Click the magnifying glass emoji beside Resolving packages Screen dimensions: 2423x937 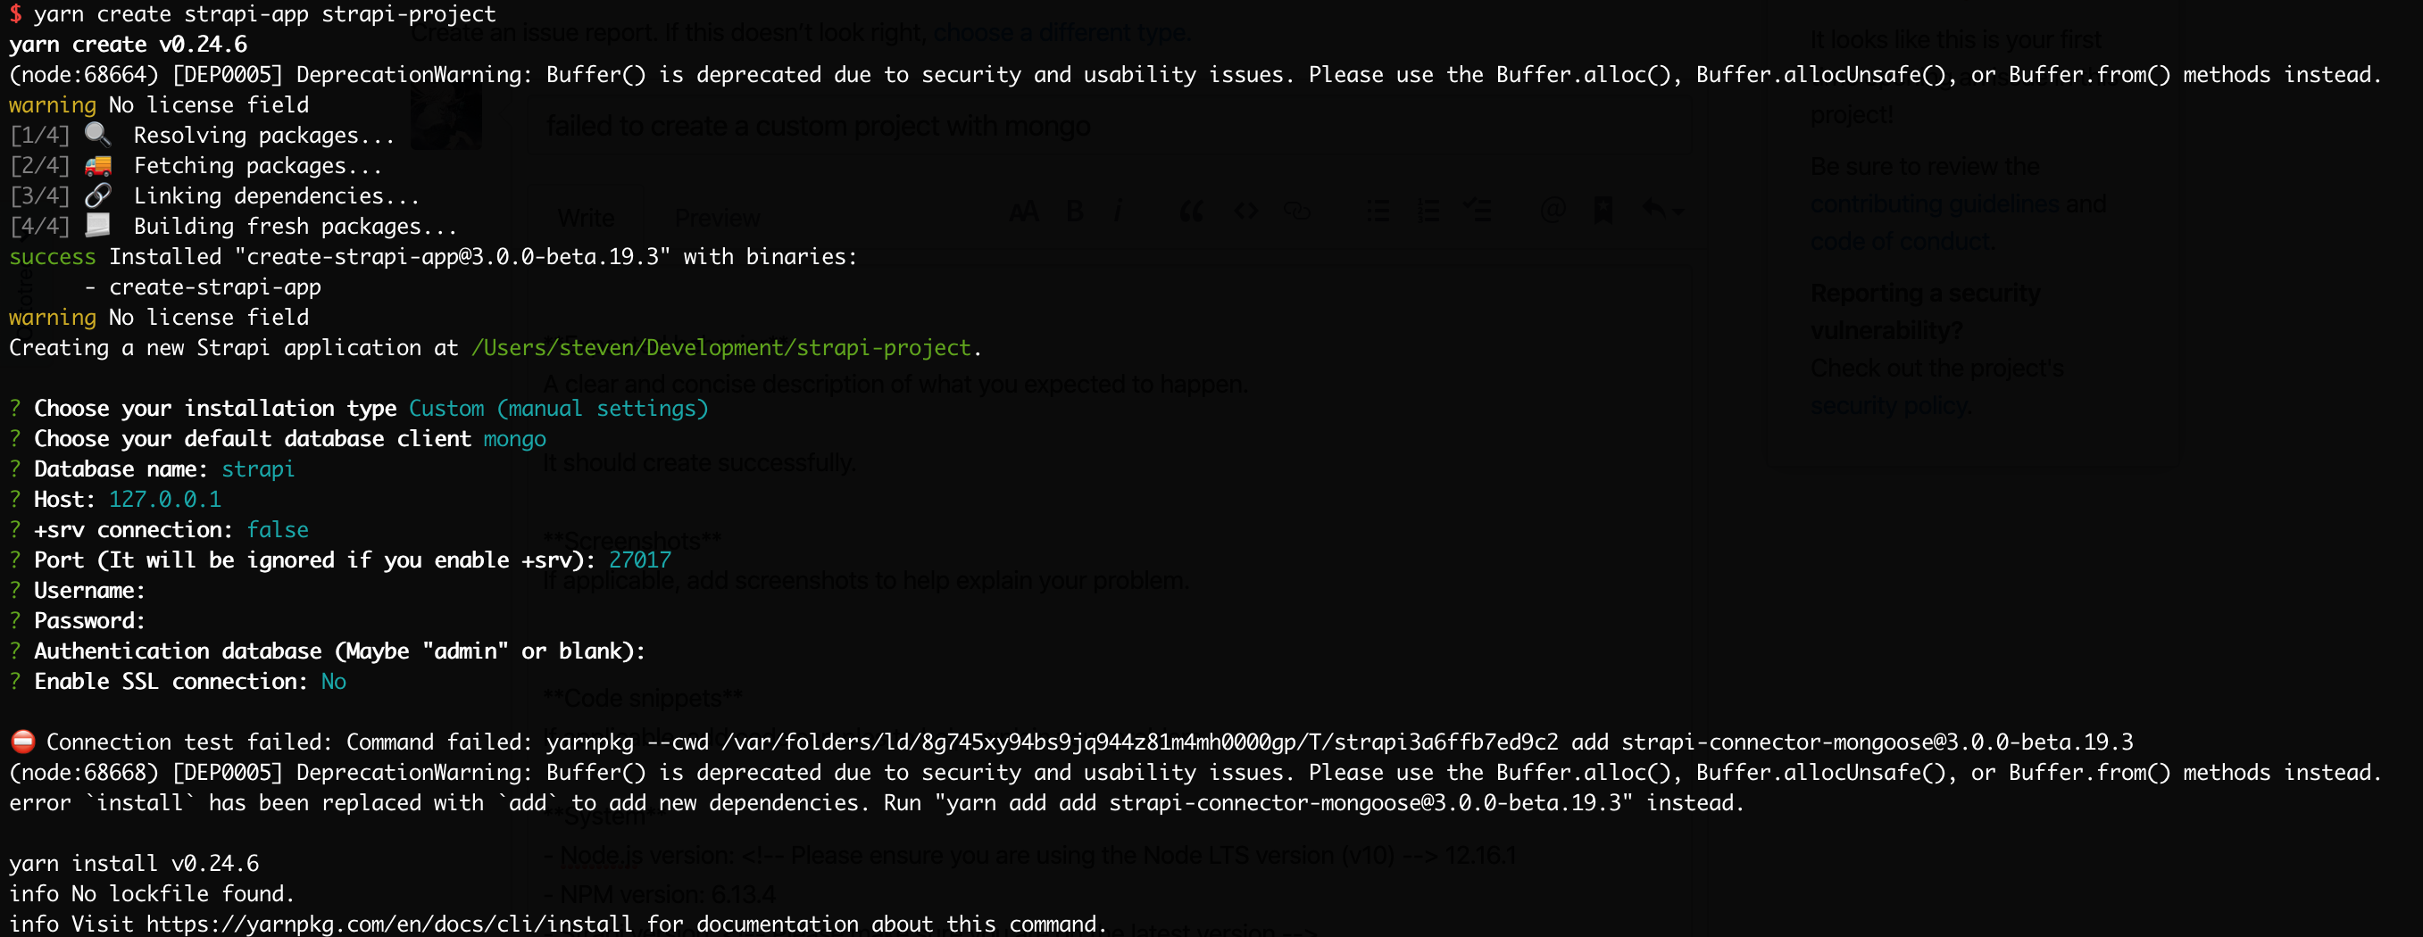pyautogui.click(x=98, y=135)
